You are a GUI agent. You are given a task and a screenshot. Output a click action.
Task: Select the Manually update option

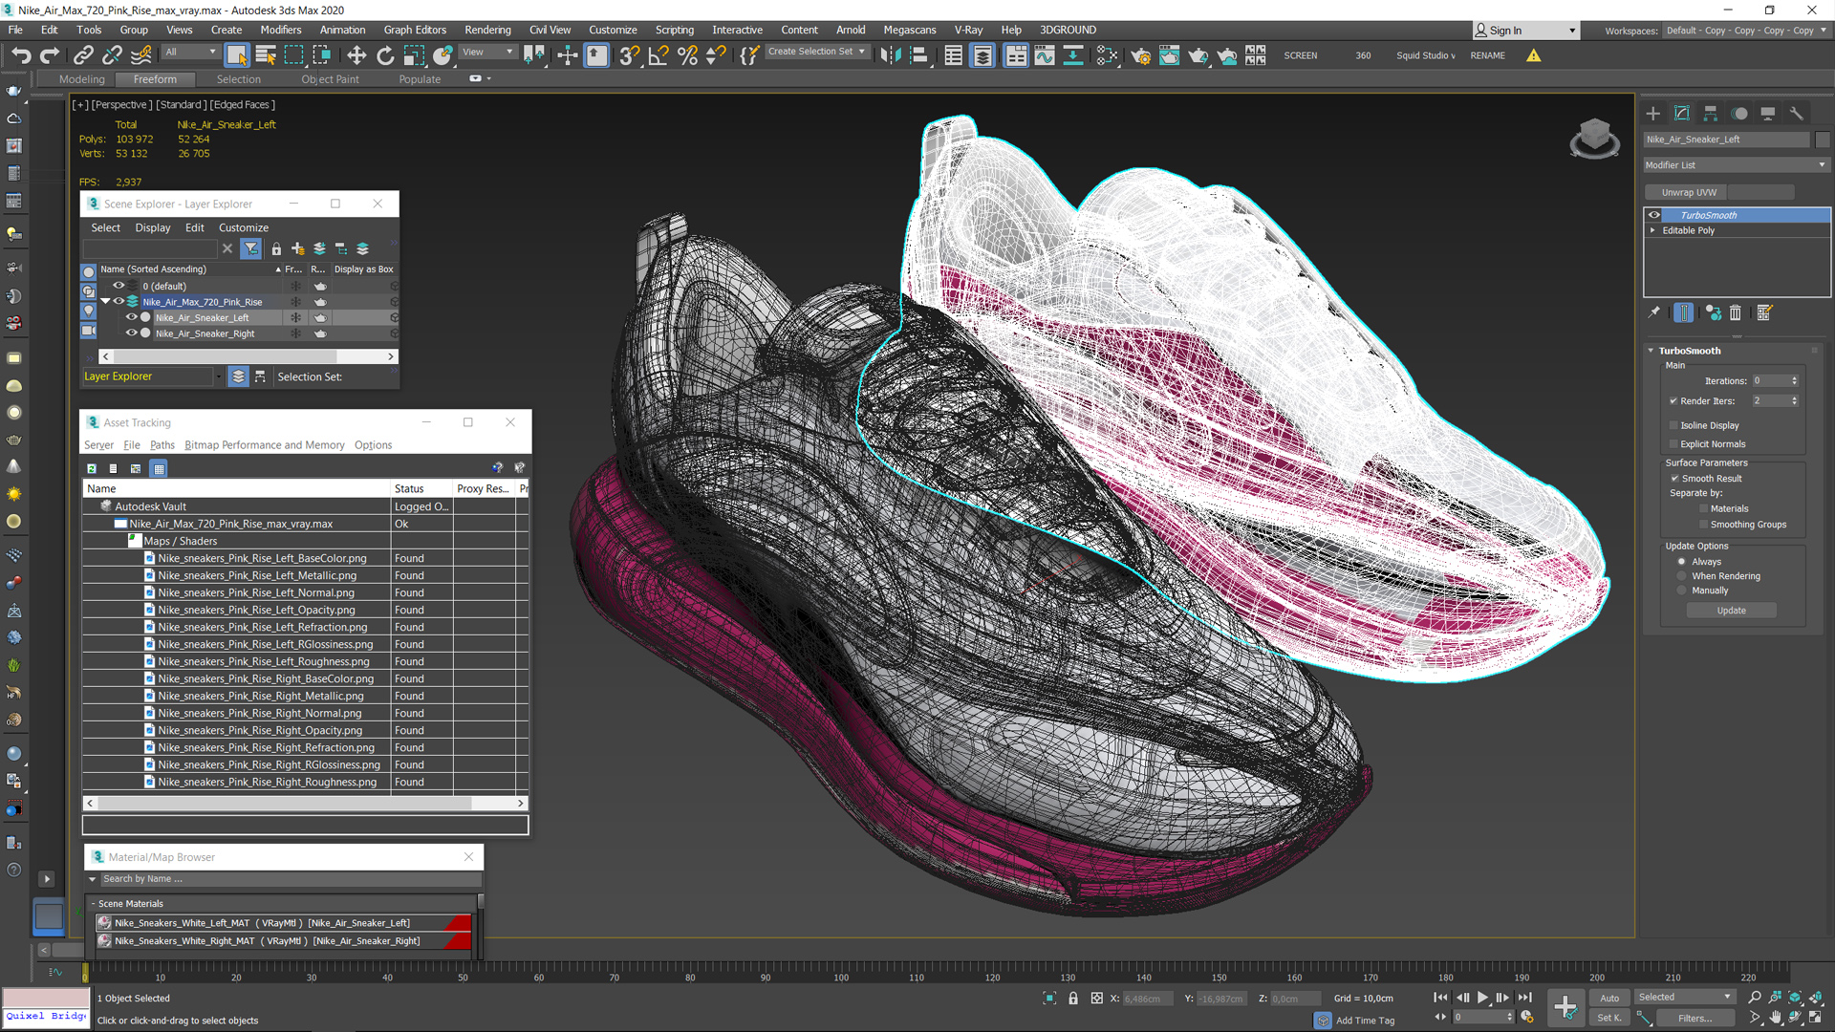(1682, 591)
